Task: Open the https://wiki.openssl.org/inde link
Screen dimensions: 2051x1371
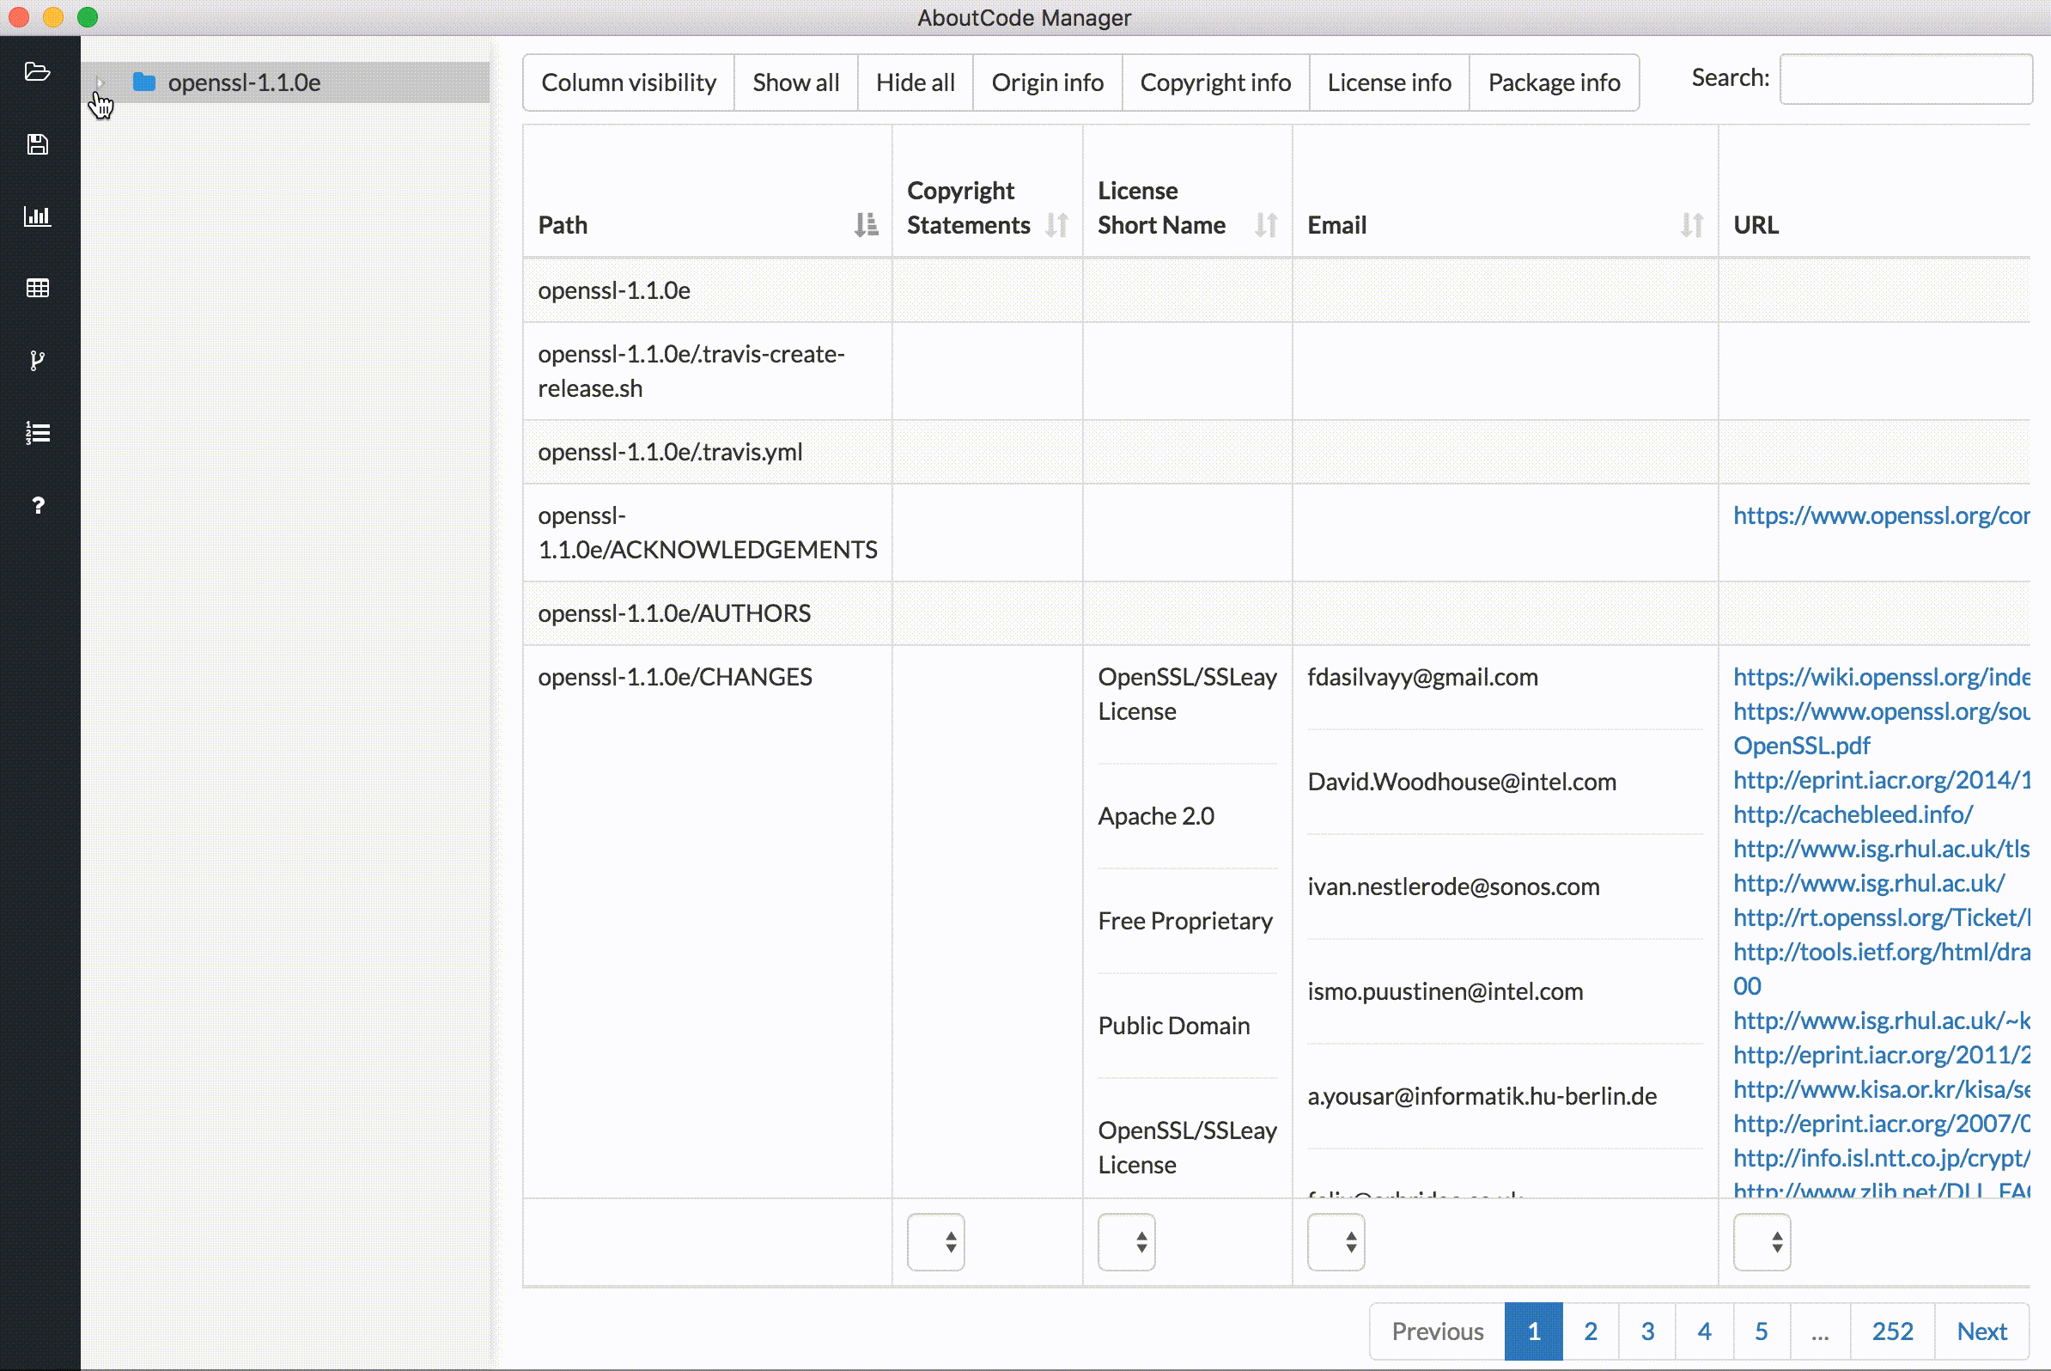Action: 1882,677
